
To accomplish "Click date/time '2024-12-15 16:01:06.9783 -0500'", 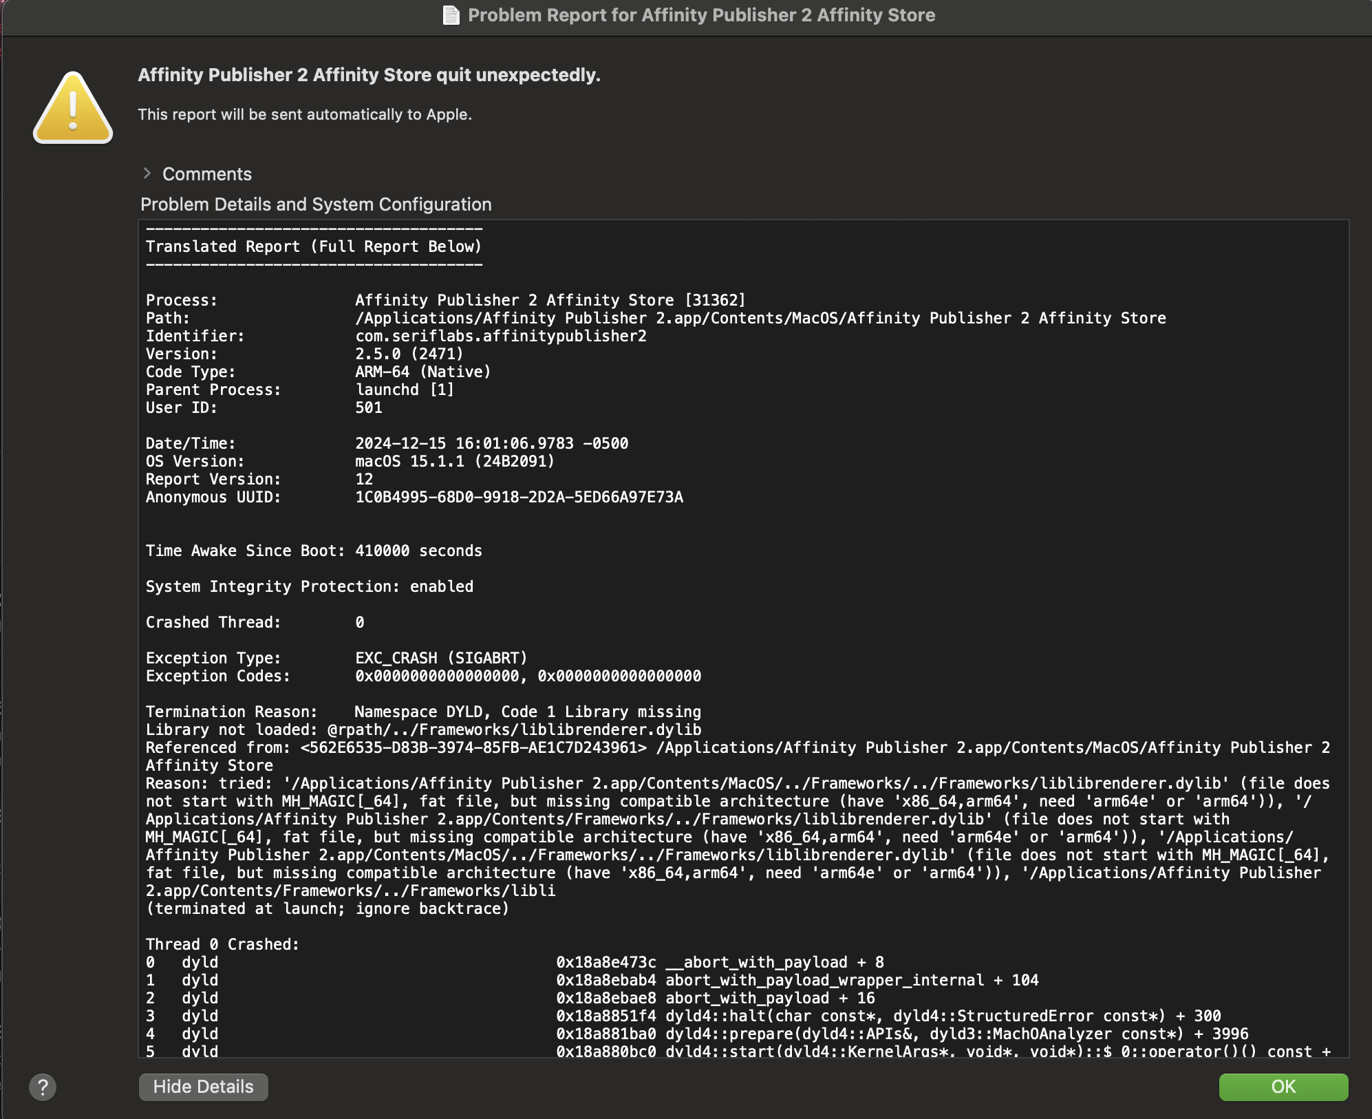I will pos(491,443).
